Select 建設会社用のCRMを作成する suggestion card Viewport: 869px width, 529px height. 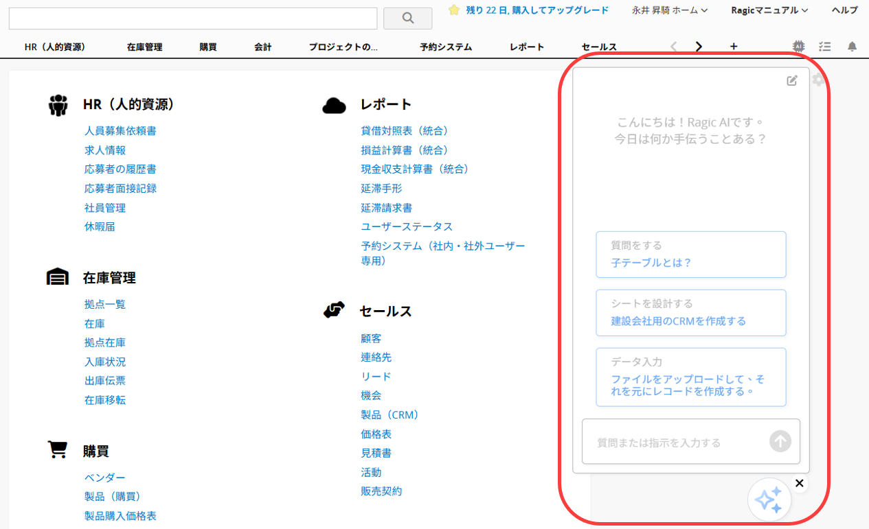691,313
